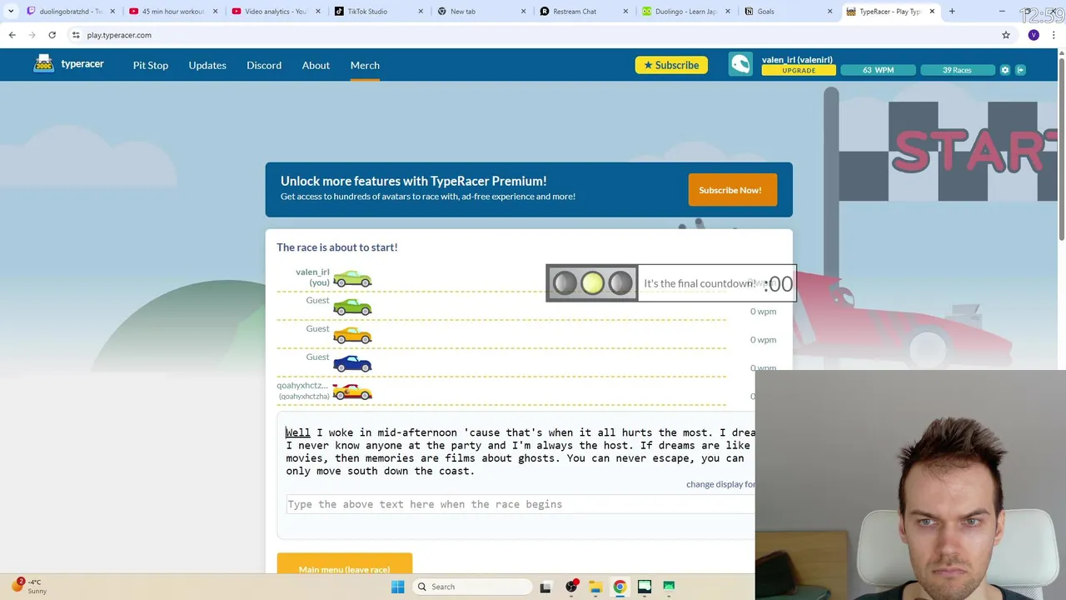Click the address bar URL
This screenshot has height=600, width=1066.
click(119, 35)
